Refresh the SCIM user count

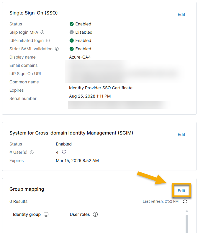click(64, 152)
